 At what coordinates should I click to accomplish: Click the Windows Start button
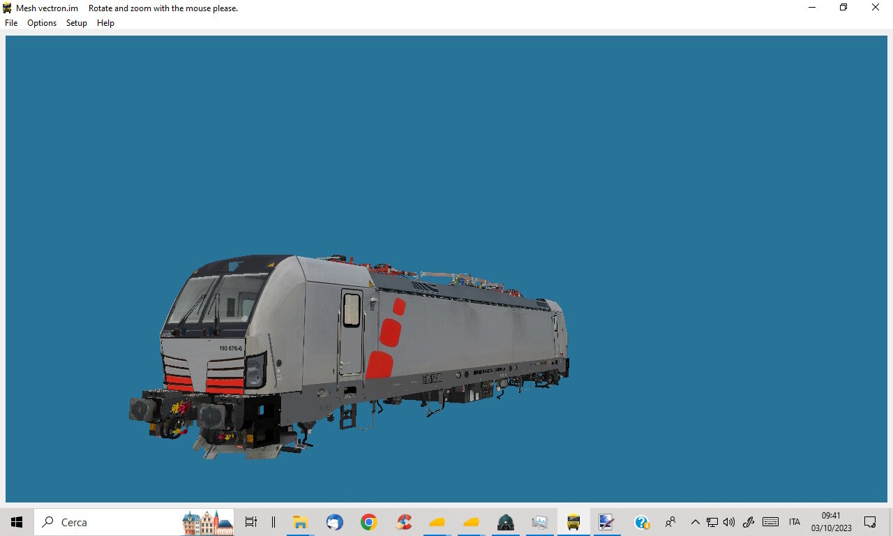tap(17, 522)
